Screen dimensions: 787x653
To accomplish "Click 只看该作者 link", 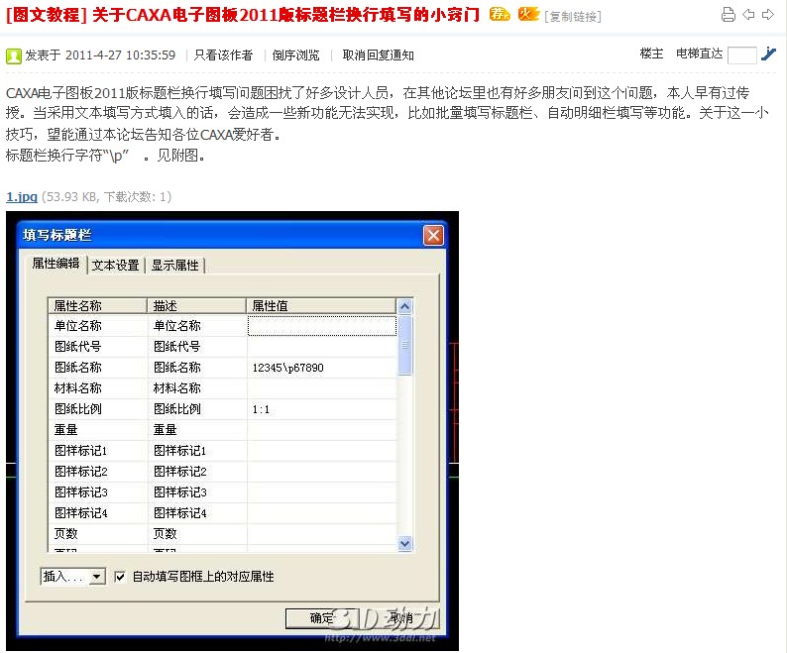I will point(223,55).
